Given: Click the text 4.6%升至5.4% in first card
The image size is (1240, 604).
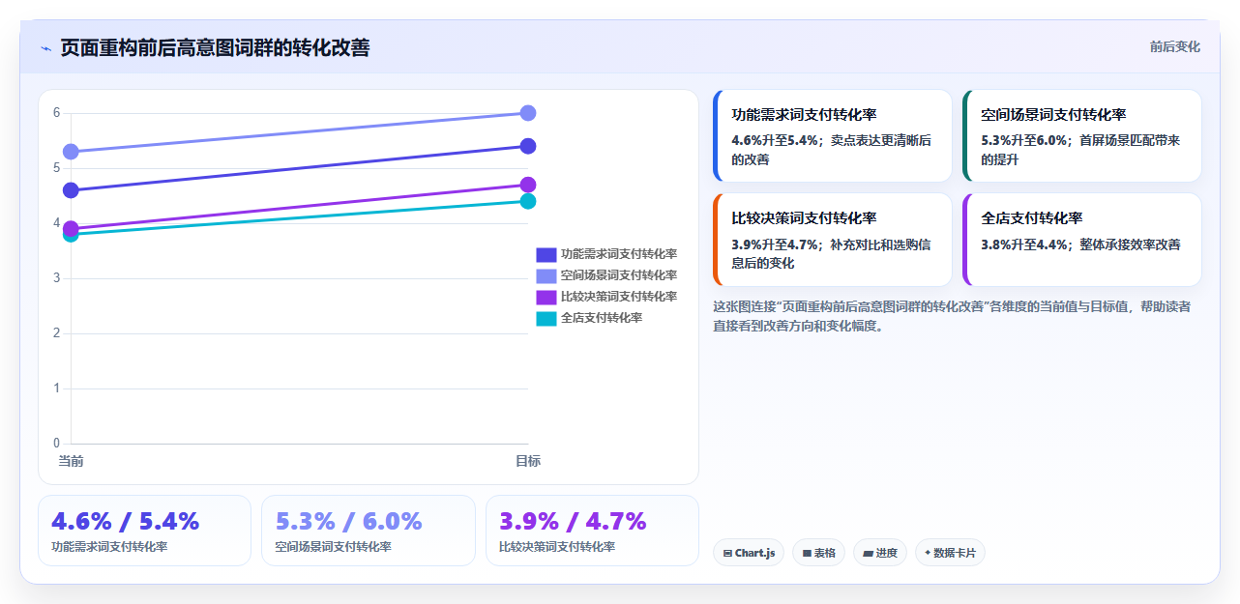Looking at the screenshot, I should 775,140.
